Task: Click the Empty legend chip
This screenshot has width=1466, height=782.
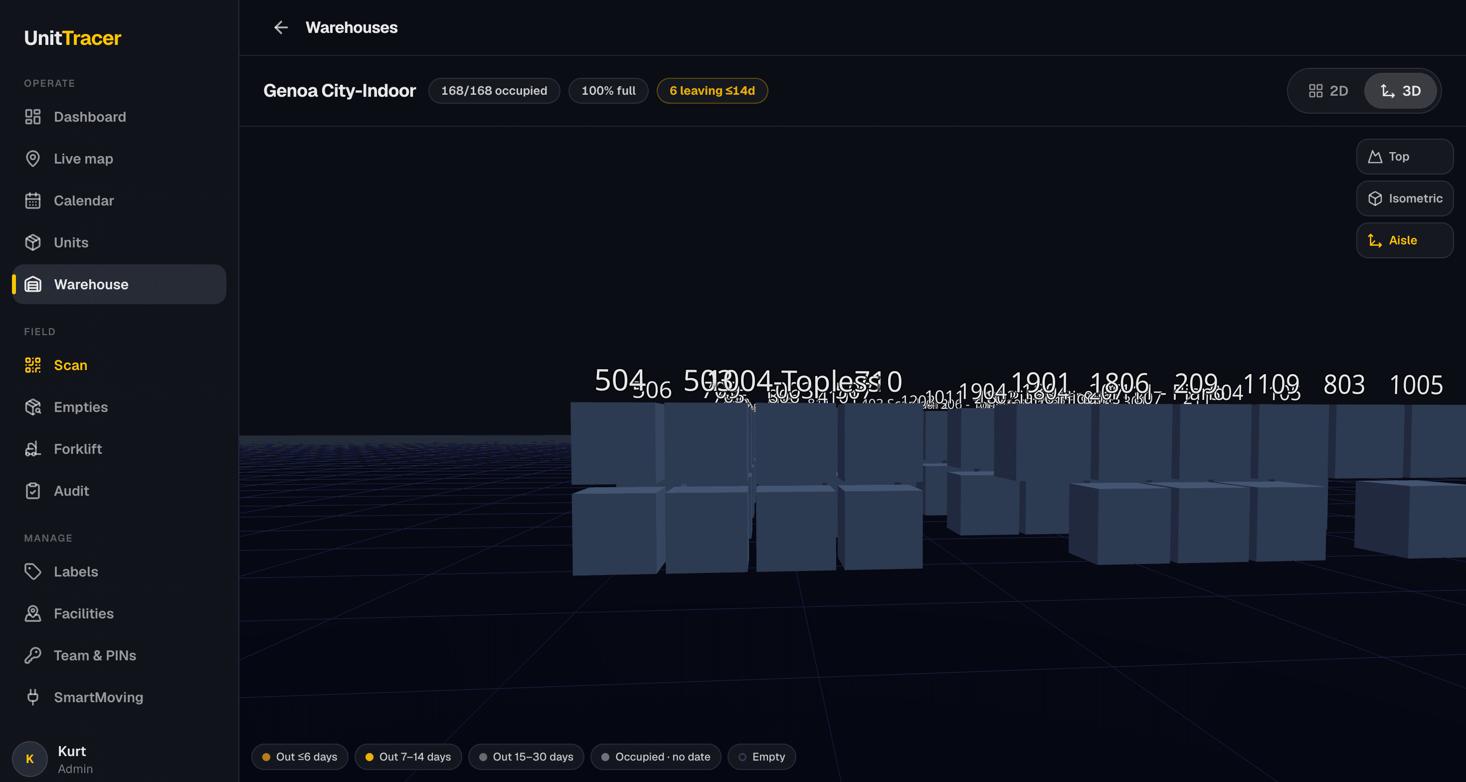Action: click(762, 757)
